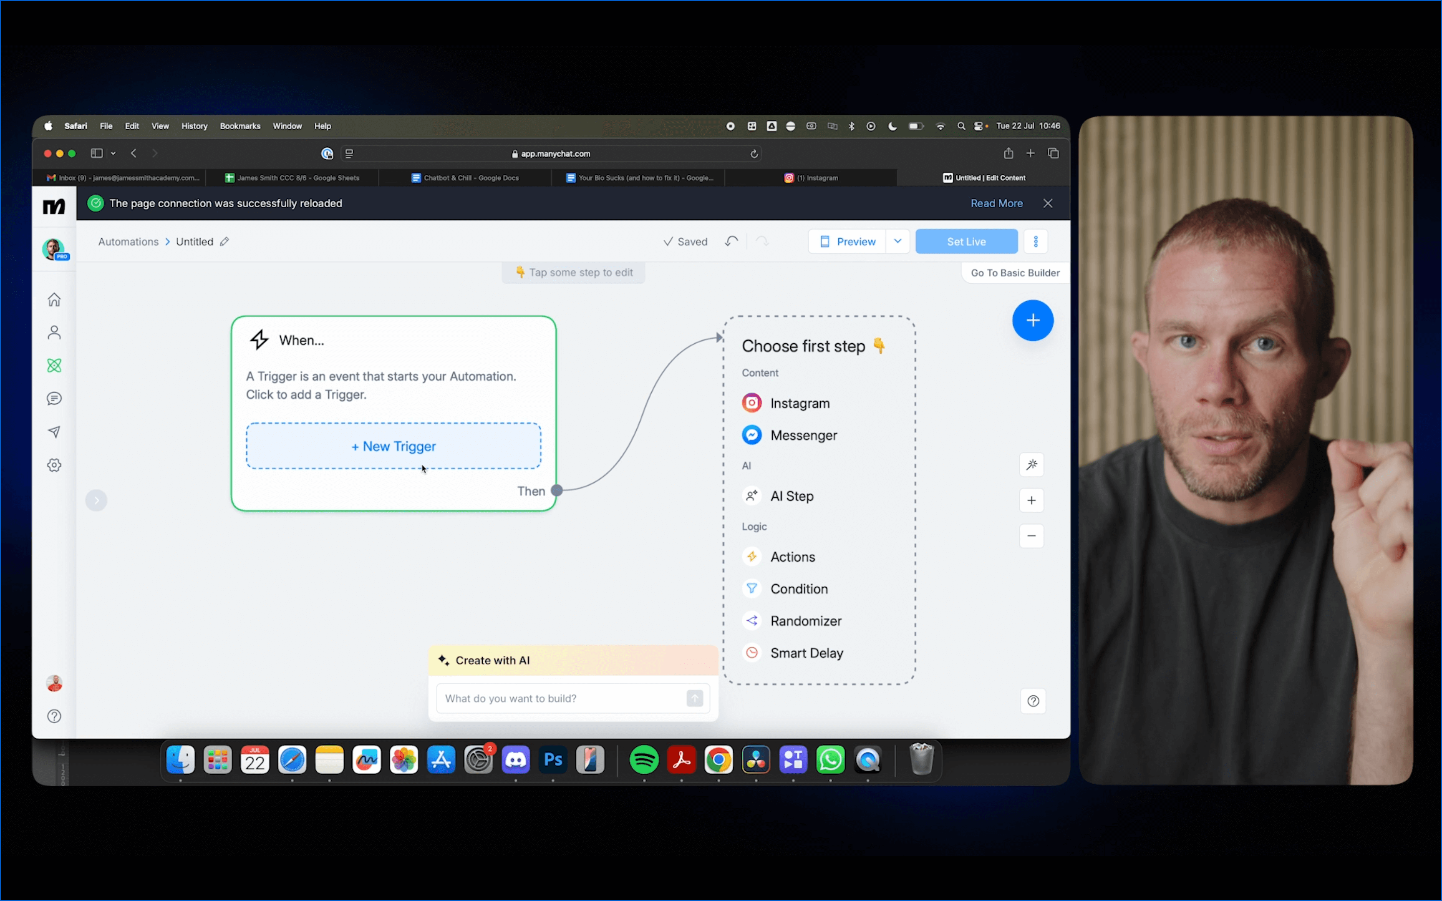Select Messenger as the first step
The image size is (1442, 901).
pyautogui.click(x=789, y=435)
